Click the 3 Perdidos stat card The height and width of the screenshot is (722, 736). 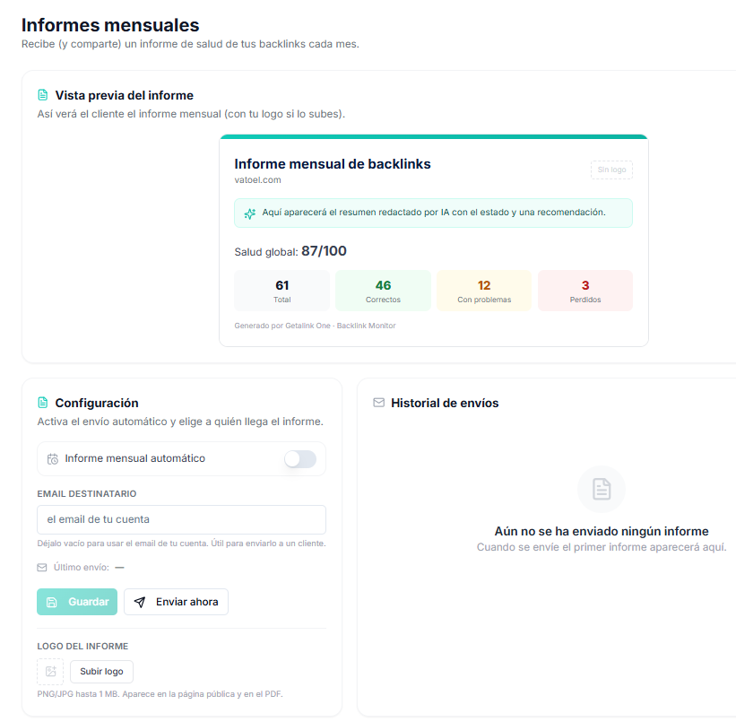tap(585, 291)
